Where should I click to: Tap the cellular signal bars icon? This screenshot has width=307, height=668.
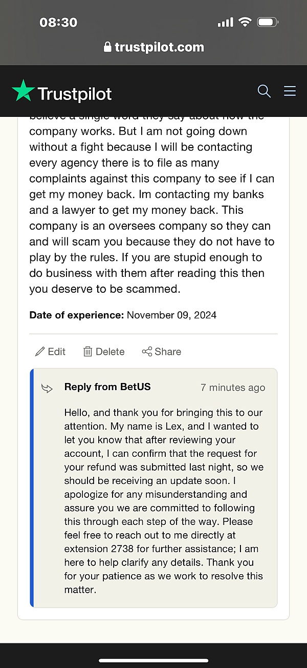pos(225,23)
